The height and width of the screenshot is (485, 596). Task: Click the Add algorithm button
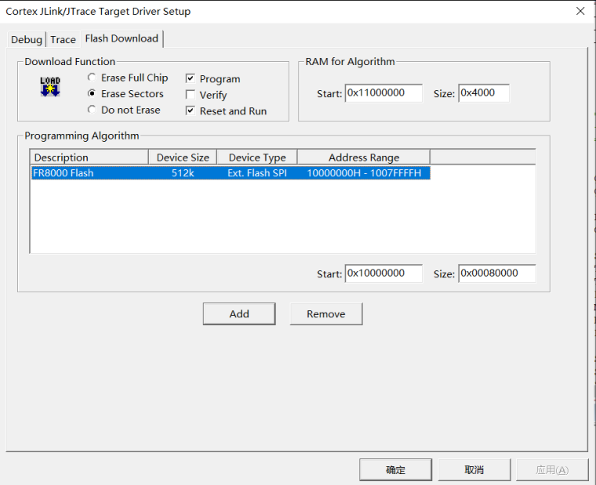239,313
